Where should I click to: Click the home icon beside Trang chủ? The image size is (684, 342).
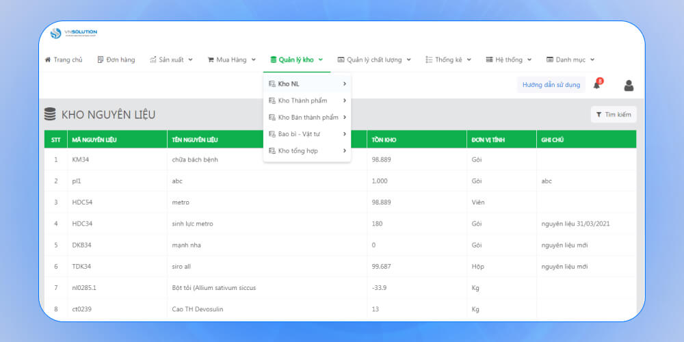pyautogui.click(x=48, y=60)
